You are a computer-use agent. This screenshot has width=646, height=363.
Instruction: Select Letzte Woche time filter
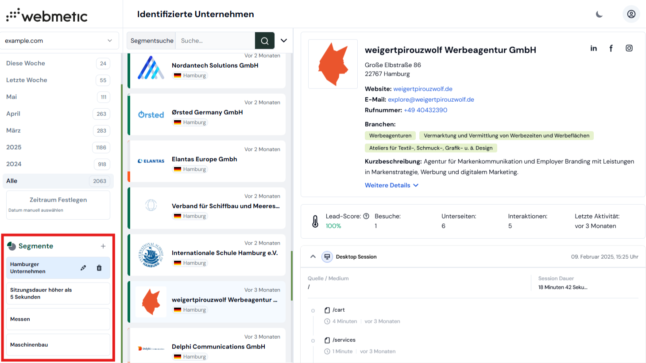tap(58, 80)
